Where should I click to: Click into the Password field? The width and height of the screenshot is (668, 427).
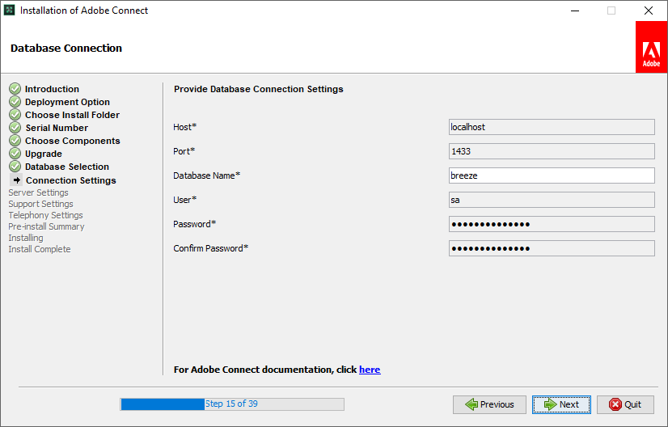(552, 224)
